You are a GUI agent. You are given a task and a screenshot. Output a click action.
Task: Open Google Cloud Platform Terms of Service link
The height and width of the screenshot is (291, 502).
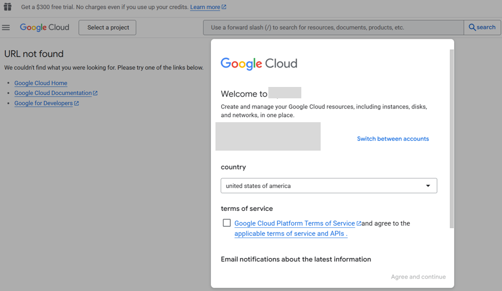[294, 223]
